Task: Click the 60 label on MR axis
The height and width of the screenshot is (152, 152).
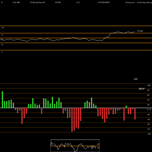Action: (148, 95)
